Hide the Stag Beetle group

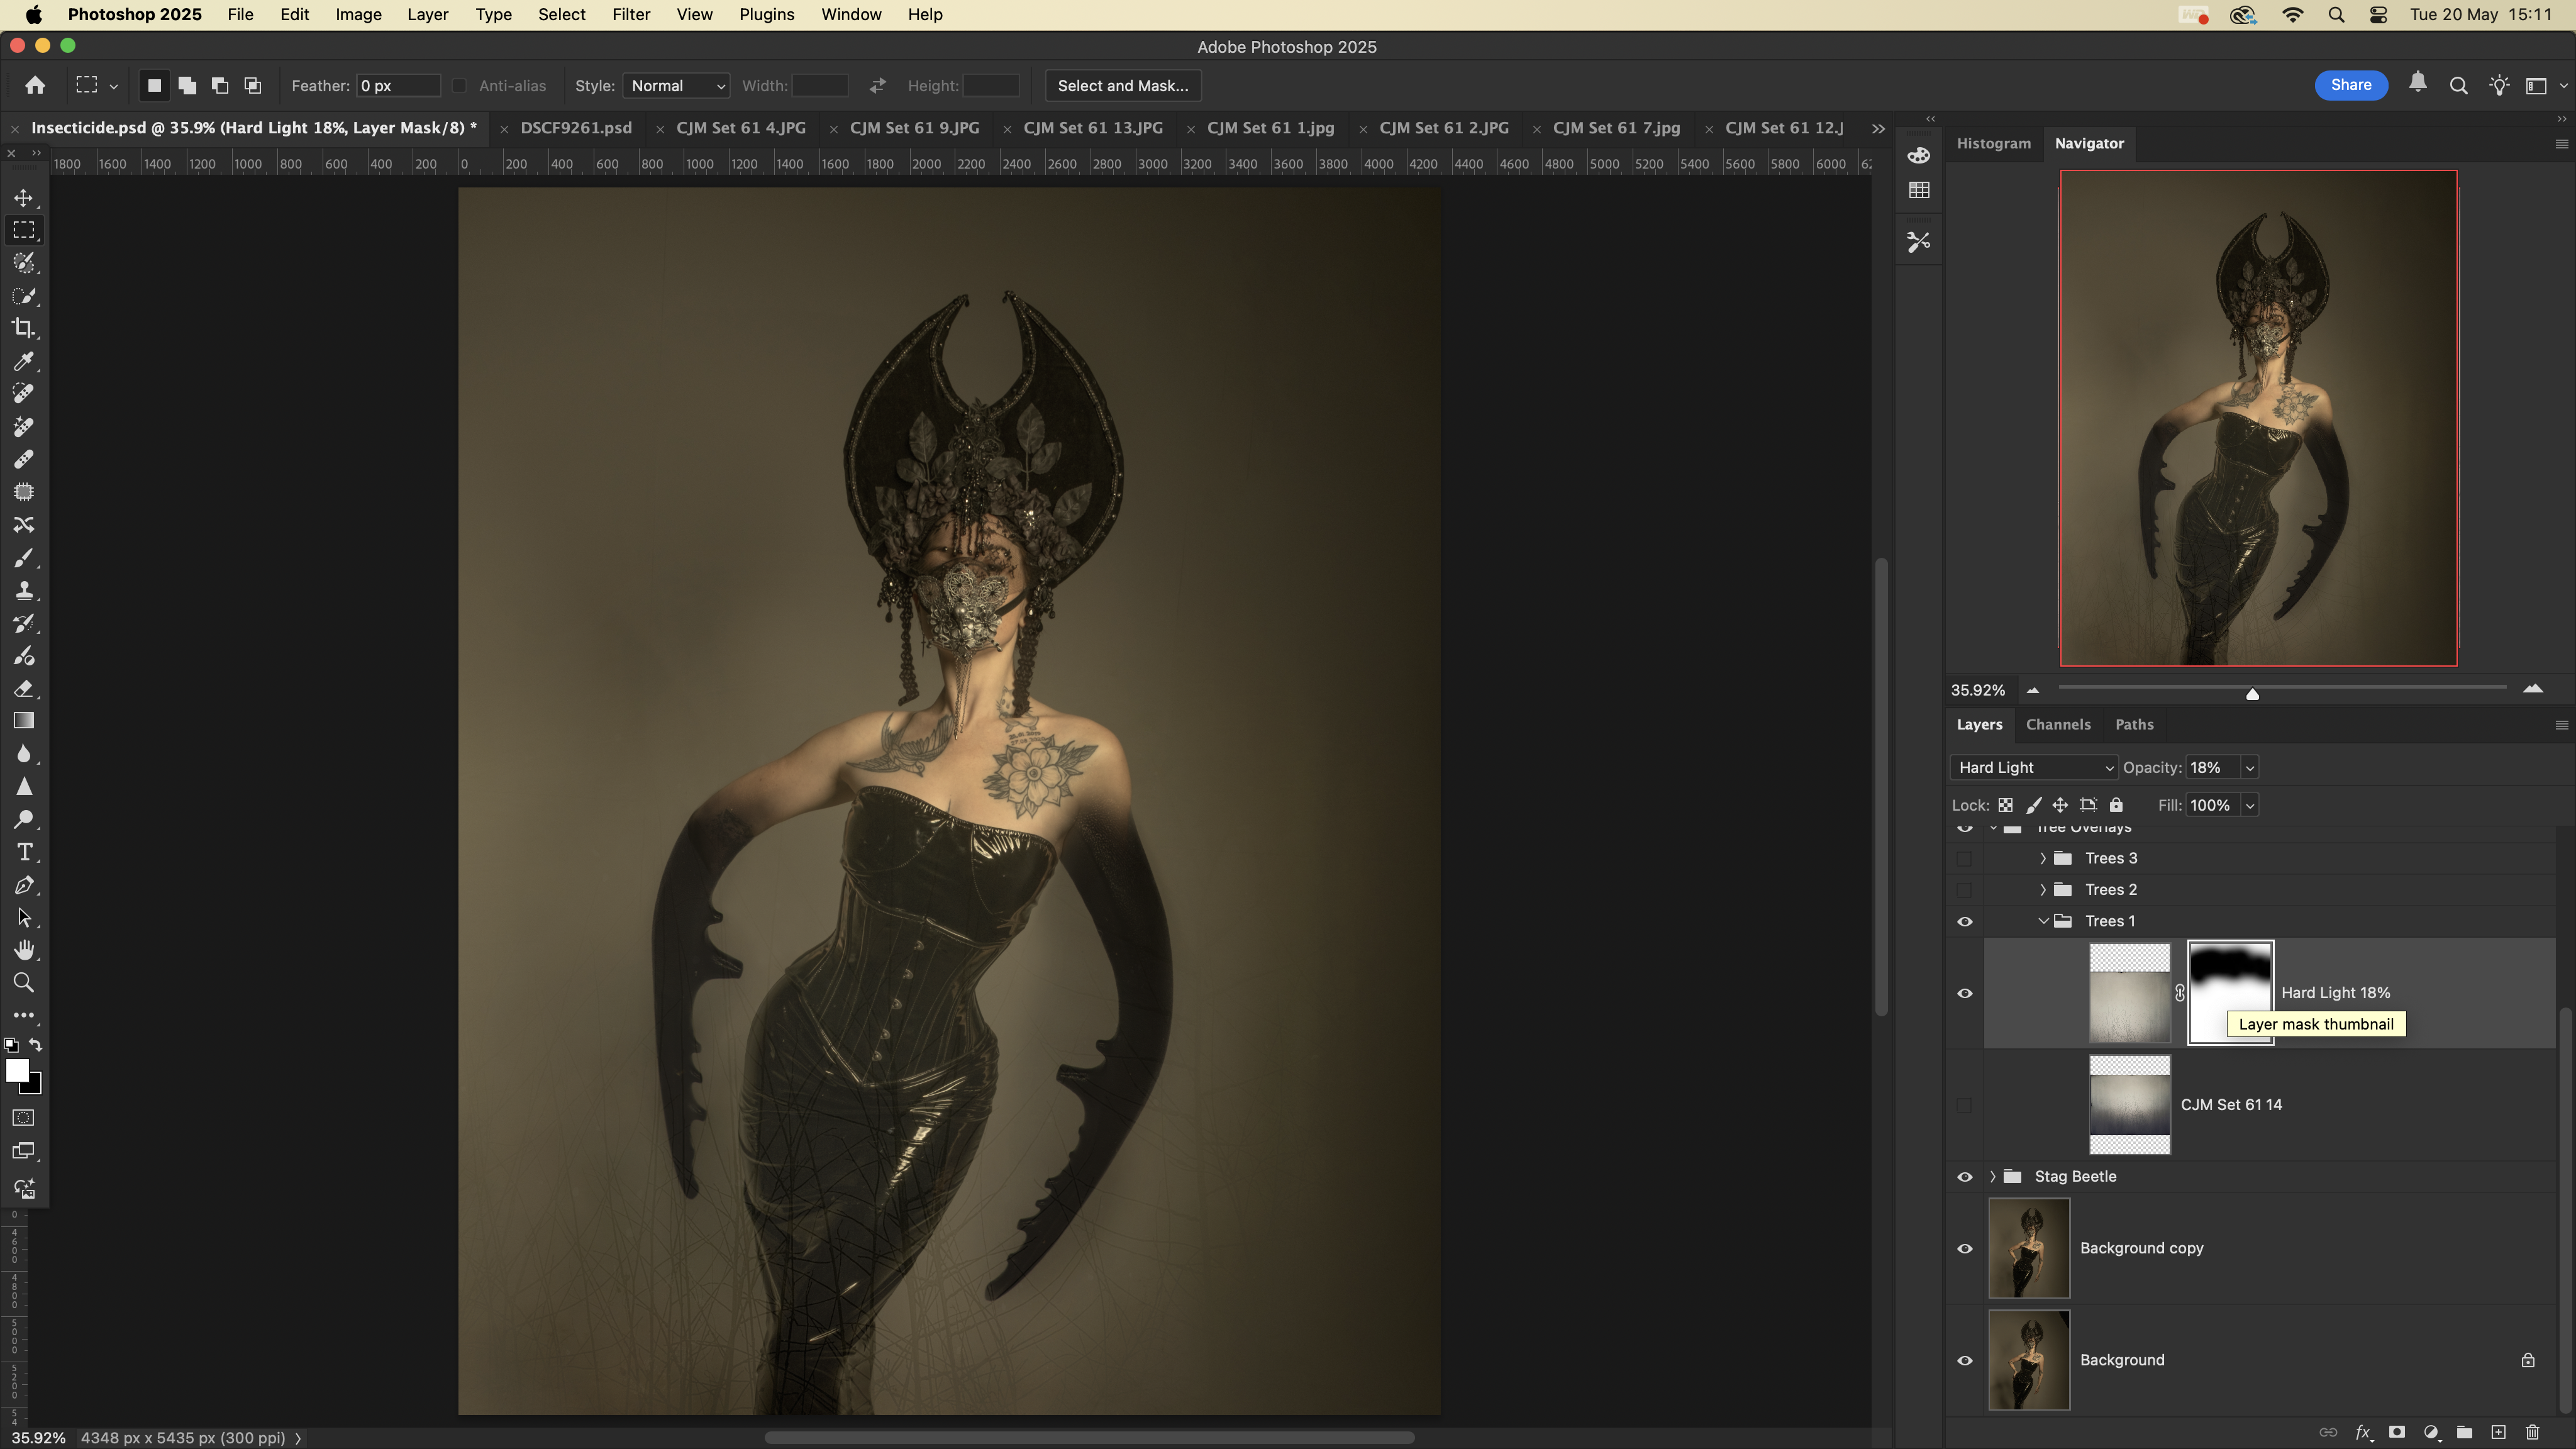click(x=1964, y=1177)
